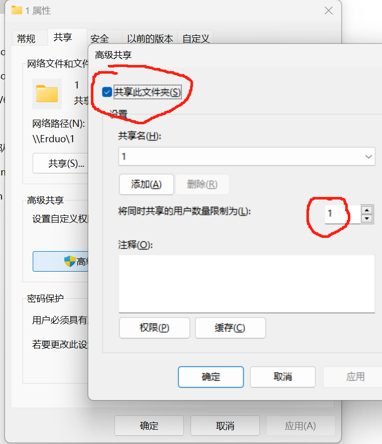Image resolution: width=382 pixels, height=444 pixels.
Task: Click 确定 at the bottom of the properties window
Action: (x=149, y=426)
